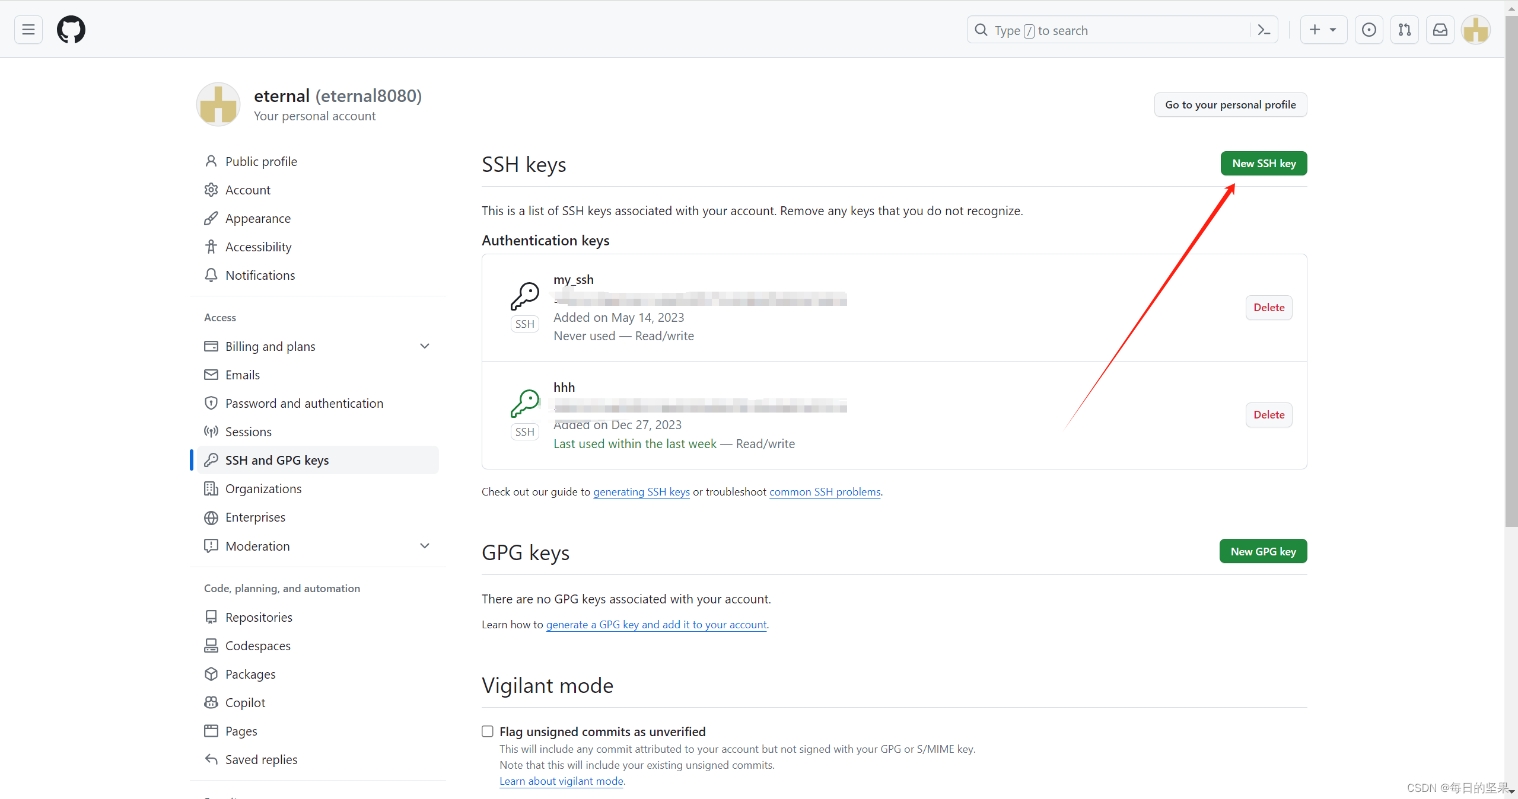The image size is (1518, 799).
Task: Enable Flag unsigned commits as unverified
Action: [x=487, y=731]
